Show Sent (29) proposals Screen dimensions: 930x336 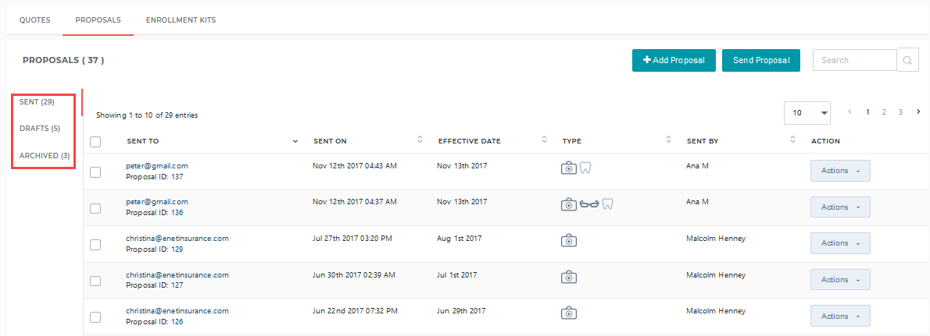point(37,102)
